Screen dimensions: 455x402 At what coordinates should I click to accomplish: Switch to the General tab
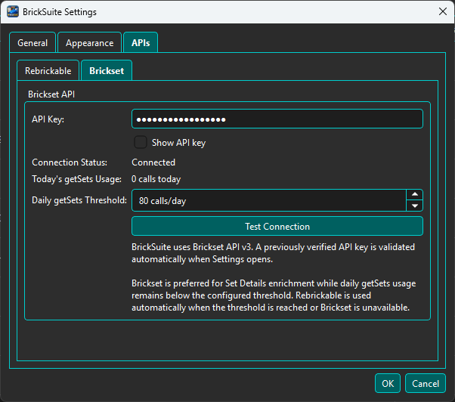pyautogui.click(x=32, y=43)
